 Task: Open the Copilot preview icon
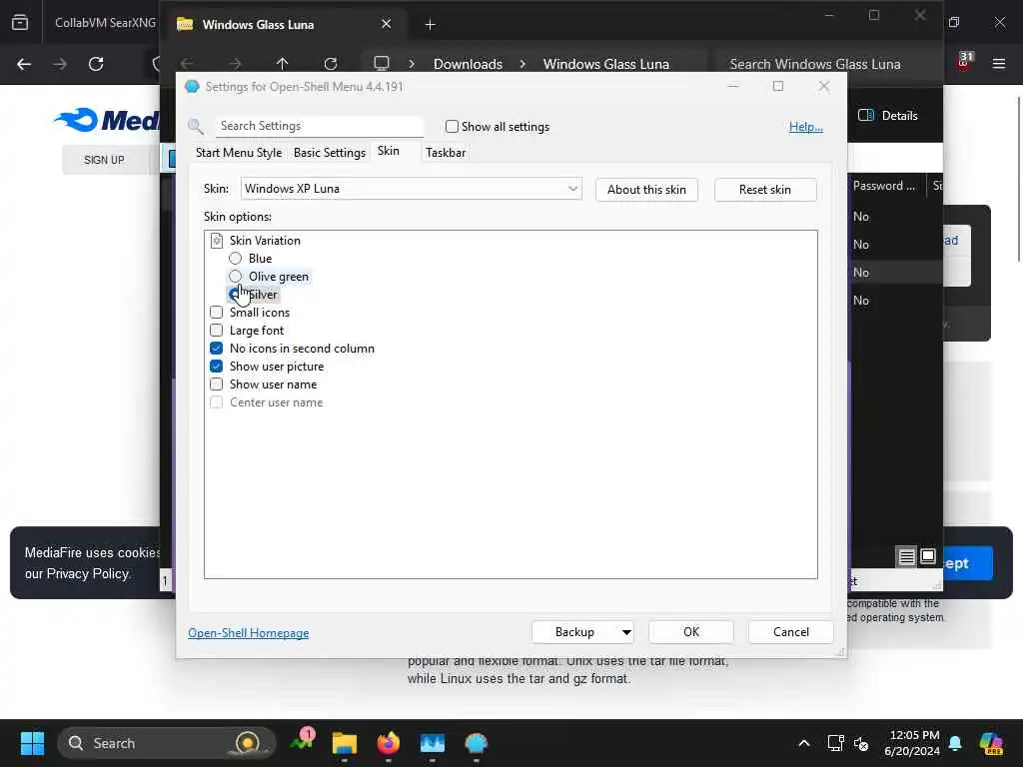pyautogui.click(x=992, y=743)
